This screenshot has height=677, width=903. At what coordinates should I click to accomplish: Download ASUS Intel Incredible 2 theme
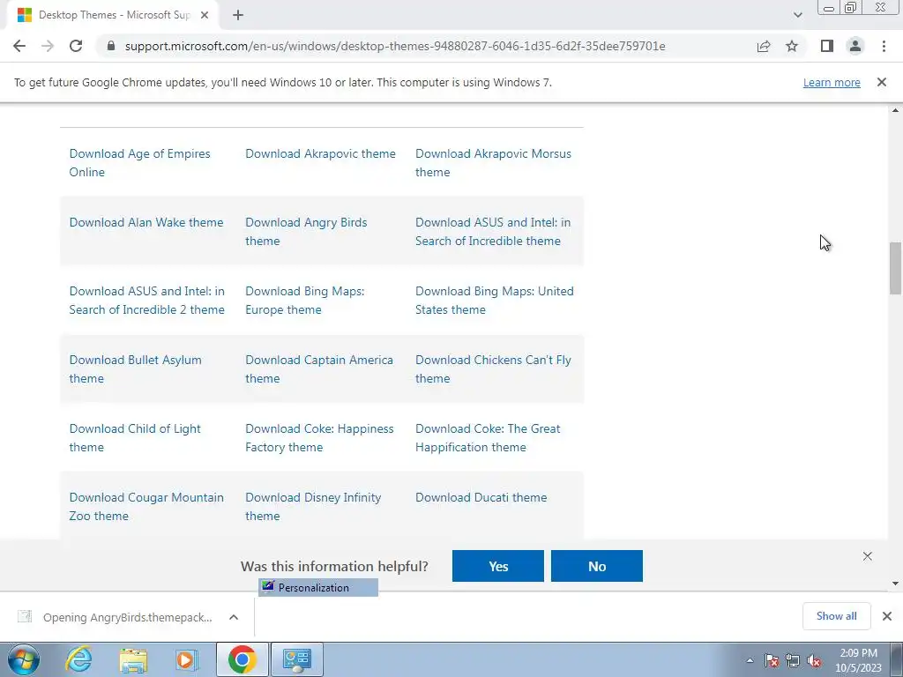pos(147,300)
